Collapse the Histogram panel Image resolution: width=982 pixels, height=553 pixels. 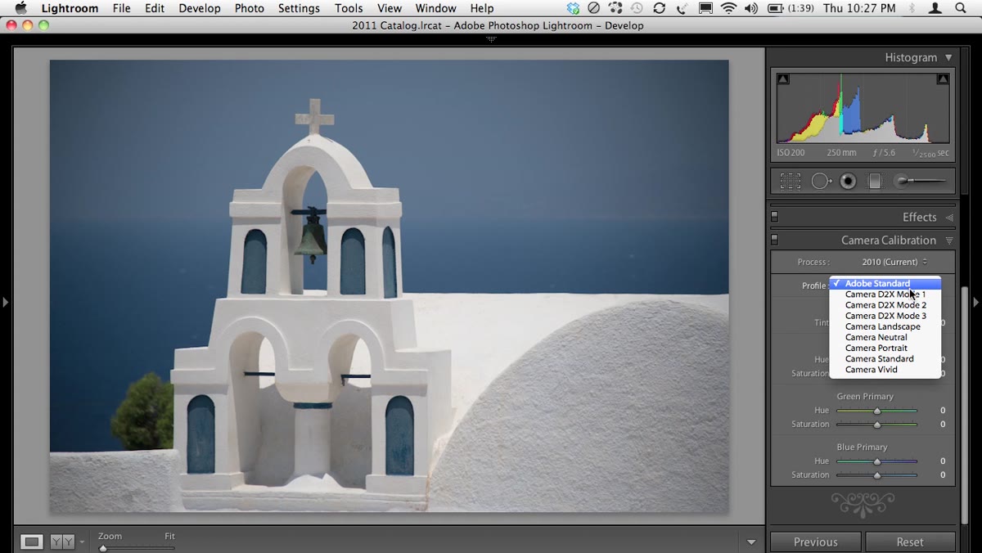coord(948,57)
